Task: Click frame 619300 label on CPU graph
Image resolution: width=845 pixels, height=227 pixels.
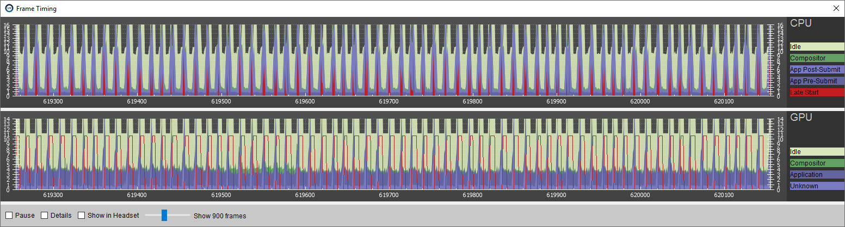Action: click(x=53, y=101)
